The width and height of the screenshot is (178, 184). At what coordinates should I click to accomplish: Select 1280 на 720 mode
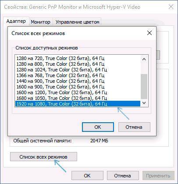pyautogui.click(x=78, y=58)
